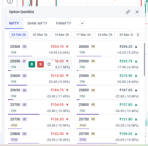Click the CE tag beside 25500
The width and height of the screenshot is (148, 146).
tap(24, 47)
